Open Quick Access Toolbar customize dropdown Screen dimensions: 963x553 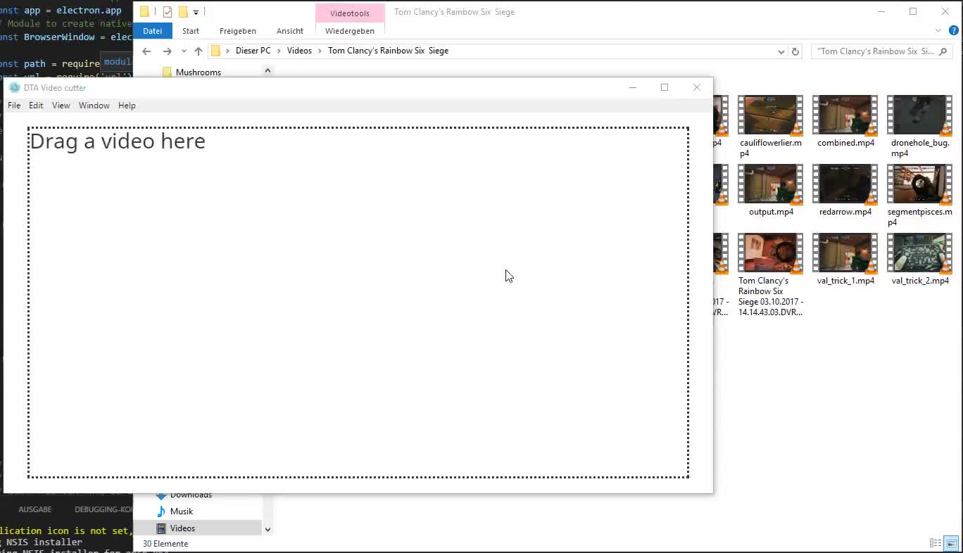(196, 12)
